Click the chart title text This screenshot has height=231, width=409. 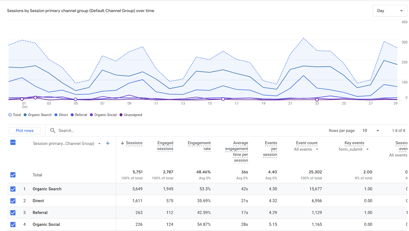[81, 11]
